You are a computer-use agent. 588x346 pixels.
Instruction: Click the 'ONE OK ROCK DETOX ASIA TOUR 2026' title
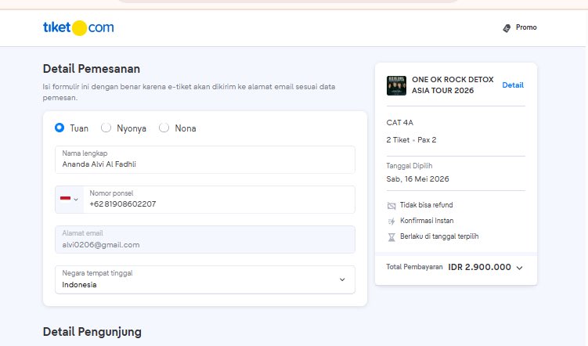453,85
